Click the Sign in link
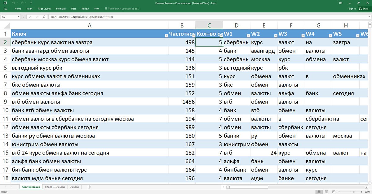The height and width of the screenshot is (194, 372). click(352, 9)
